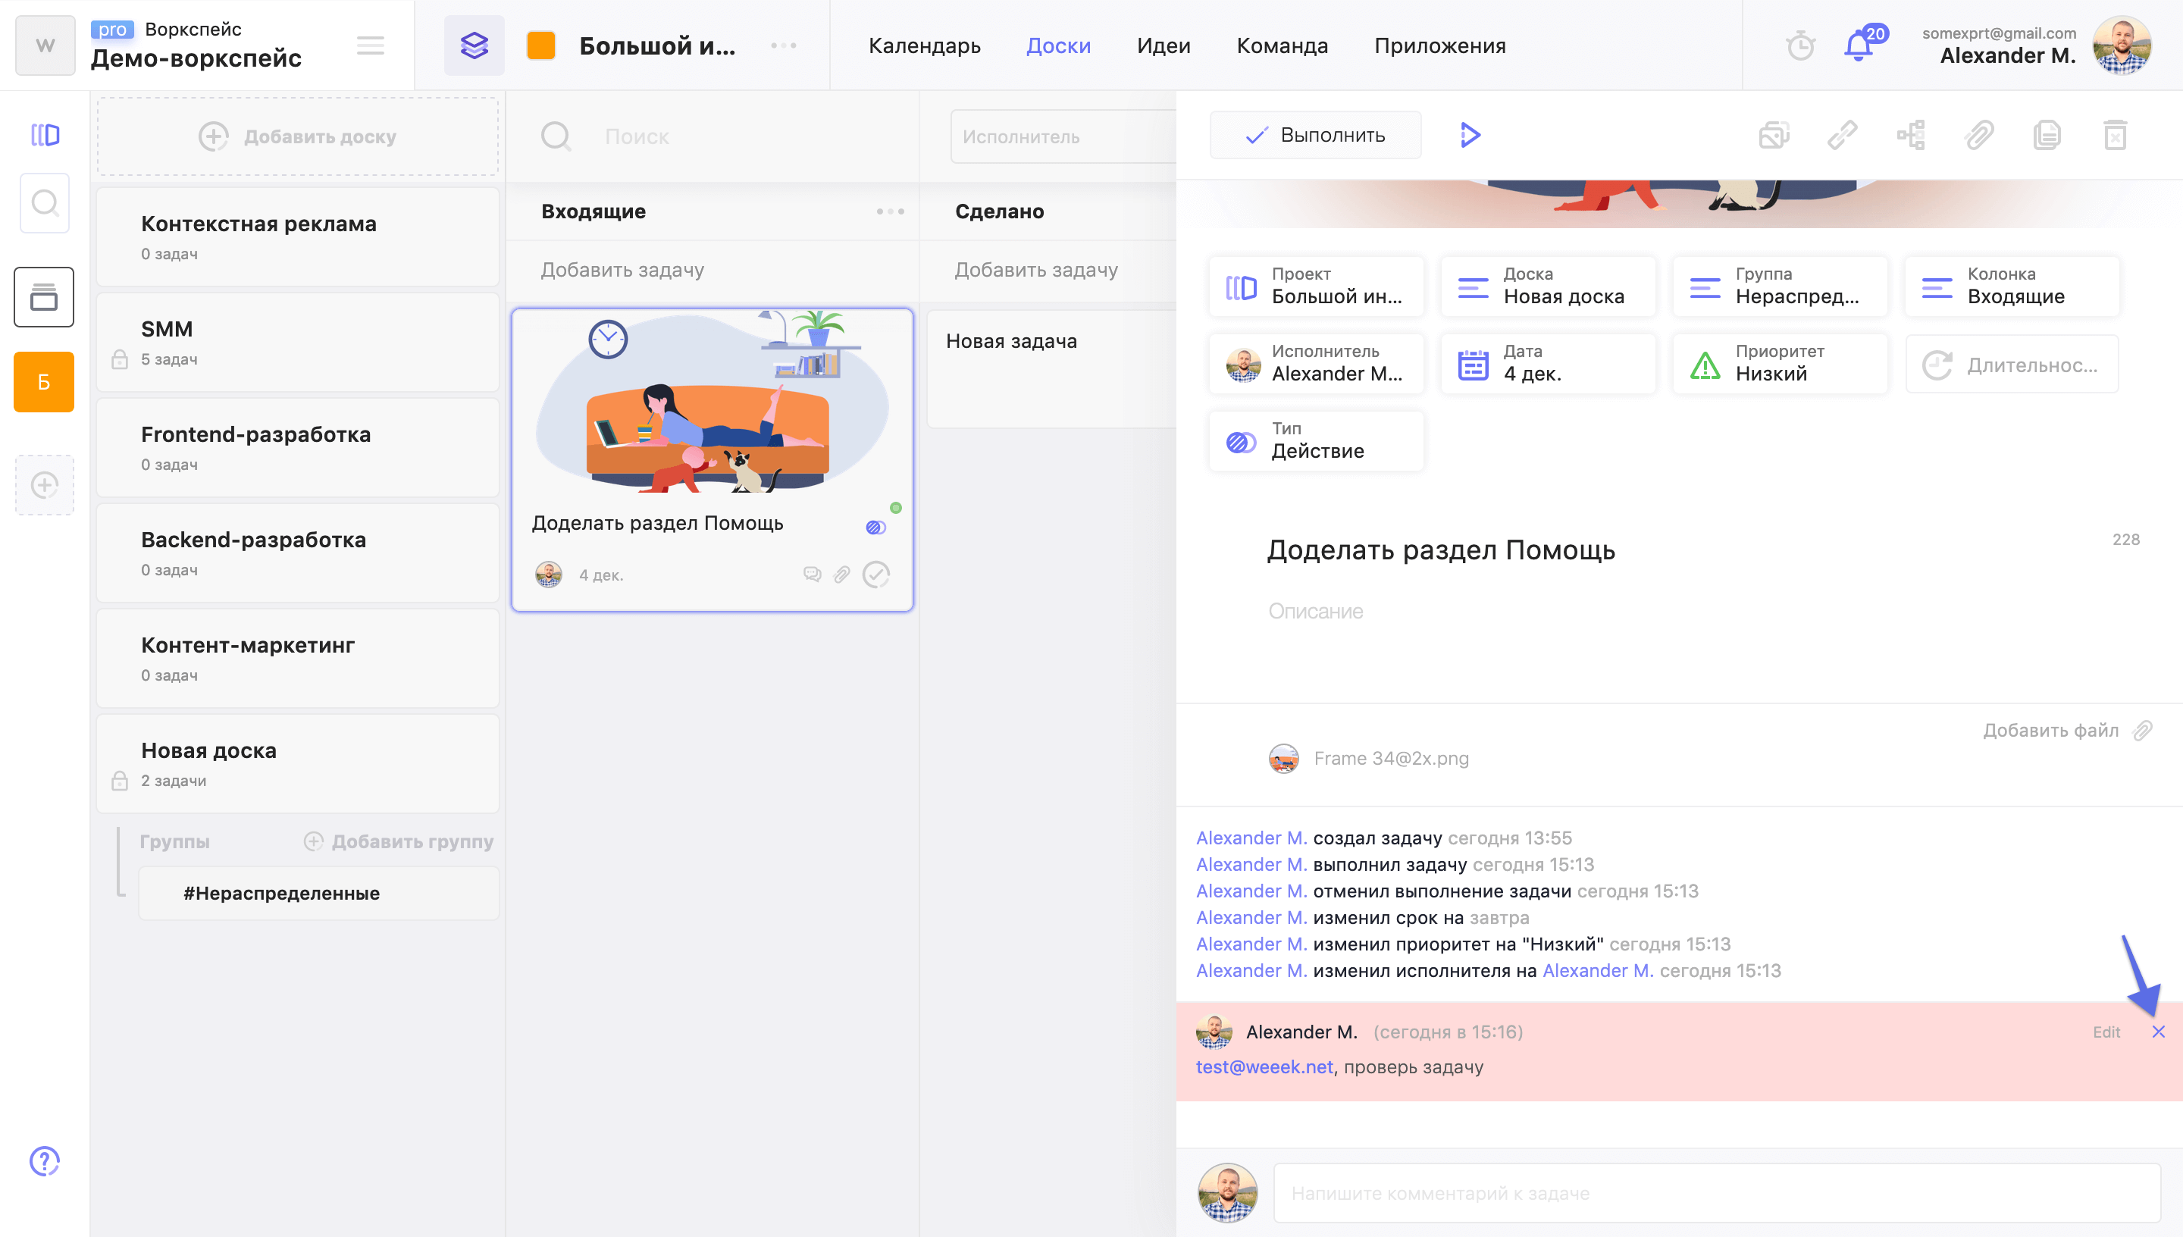Open the Колонка Входящие selector
2183x1237 pixels.
(x=2012, y=287)
